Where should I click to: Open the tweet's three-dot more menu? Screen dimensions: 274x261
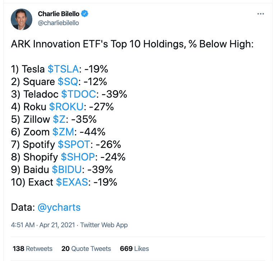[x=261, y=14]
